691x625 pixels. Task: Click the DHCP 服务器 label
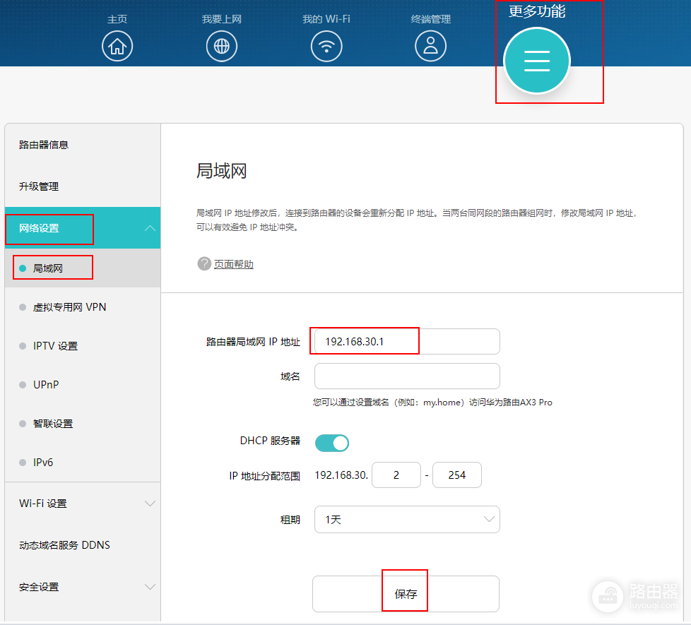tap(270, 441)
